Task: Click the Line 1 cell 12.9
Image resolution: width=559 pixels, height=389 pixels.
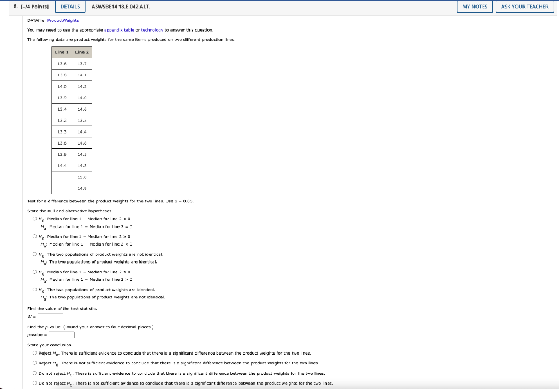Action: pyautogui.click(x=62, y=154)
